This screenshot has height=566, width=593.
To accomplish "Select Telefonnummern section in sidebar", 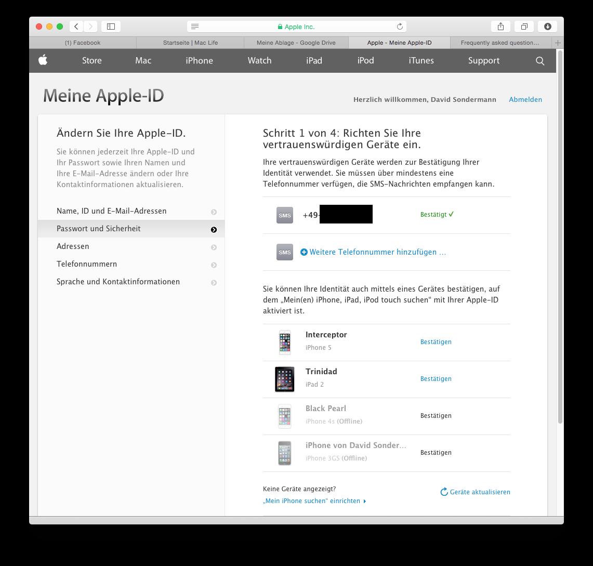I will (x=131, y=264).
